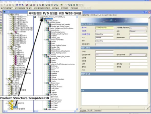Switch to the 관련문서 tab
The image size is (151, 114).
click(x=94, y=15)
